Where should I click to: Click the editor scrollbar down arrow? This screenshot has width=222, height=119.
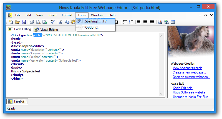[161, 94]
